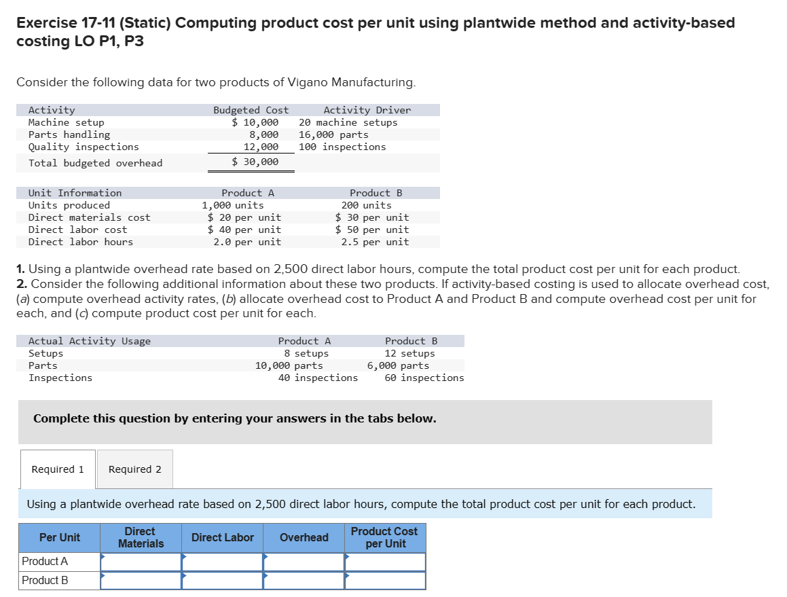Click Product B's Overhead input cell
The height and width of the screenshot is (597, 787).
click(x=304, y=581)
